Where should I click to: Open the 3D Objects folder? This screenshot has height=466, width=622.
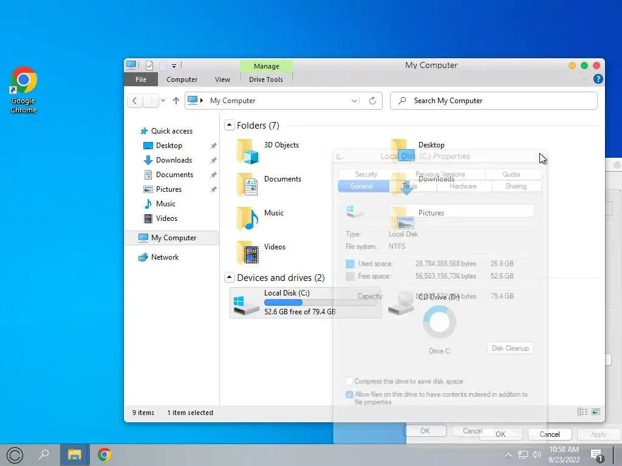click(268, 151)
